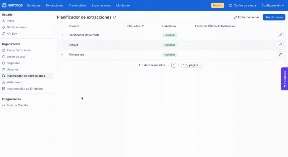Click the 1-3 de 3 resultados text
Screen dimensions: 288x157
click(x=152, y=65)
